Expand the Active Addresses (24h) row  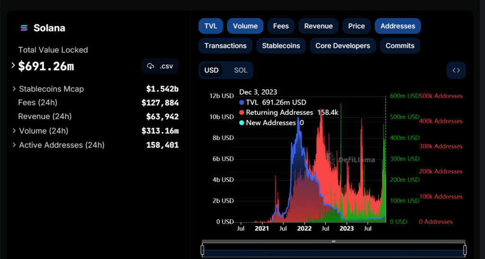click(14, 145)
